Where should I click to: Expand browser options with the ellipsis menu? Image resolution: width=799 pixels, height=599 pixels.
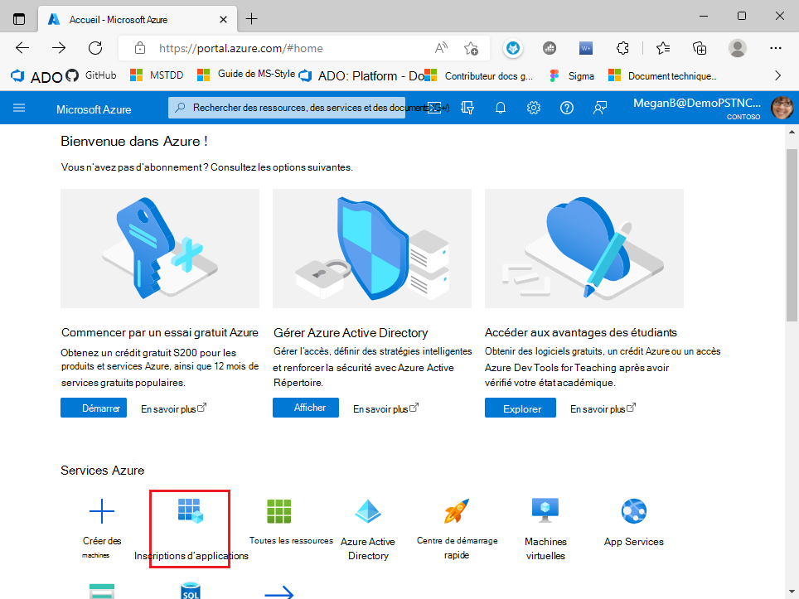(775, 49)
